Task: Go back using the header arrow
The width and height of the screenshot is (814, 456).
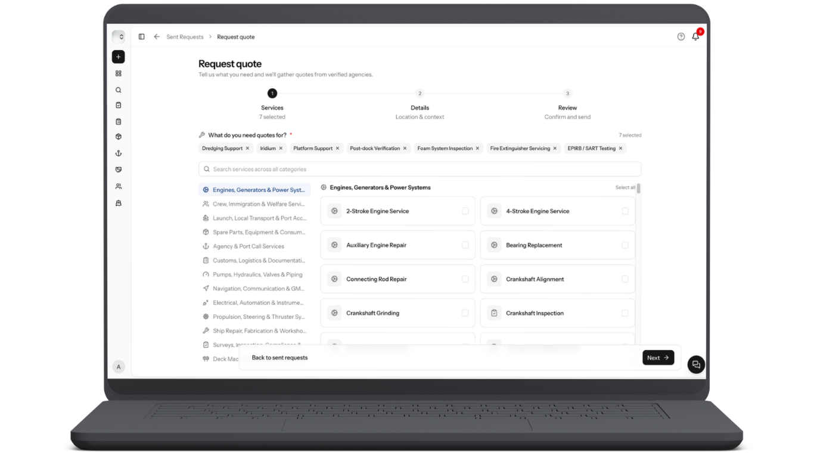Action: (157, 37)
